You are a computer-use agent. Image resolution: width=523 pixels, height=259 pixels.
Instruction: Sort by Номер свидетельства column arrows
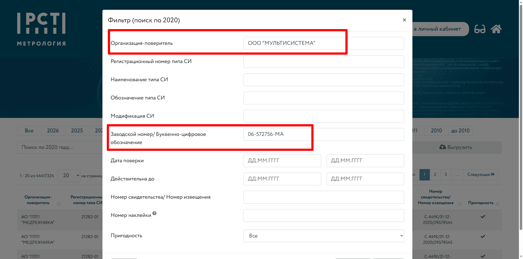click(460, 204)
